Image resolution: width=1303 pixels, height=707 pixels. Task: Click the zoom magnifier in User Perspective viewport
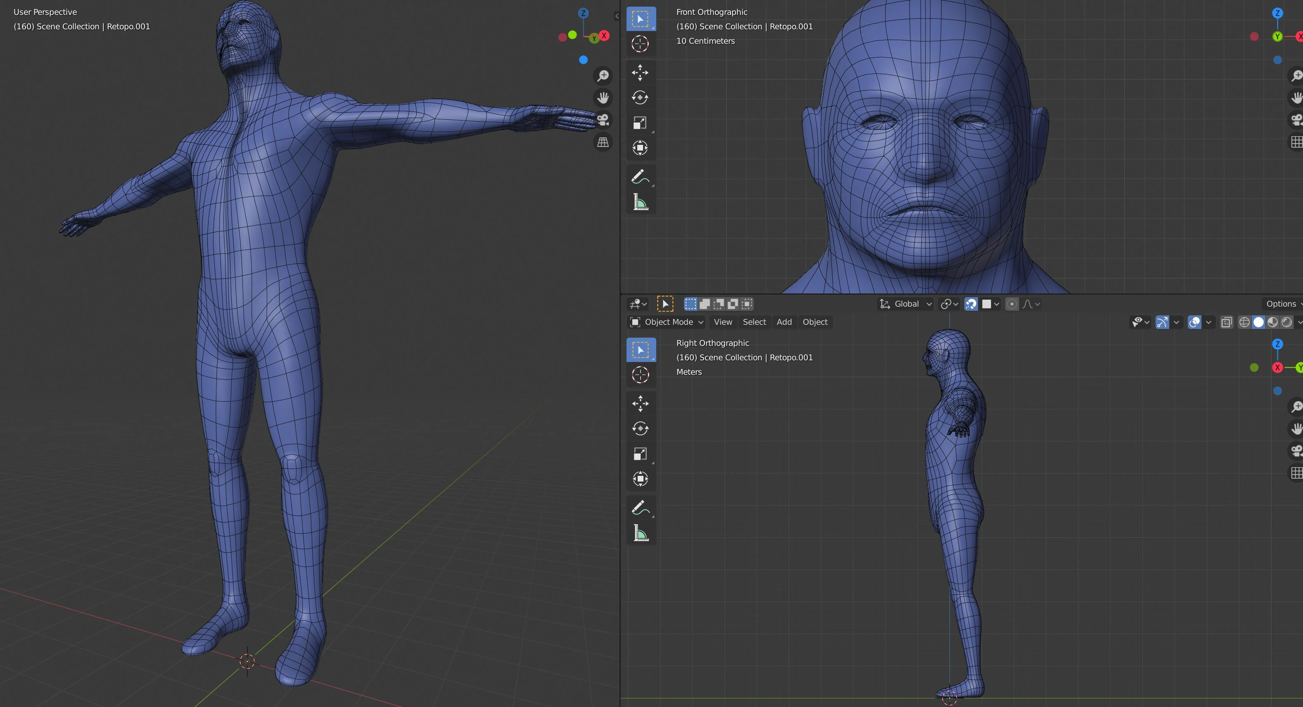pos(603,76)
